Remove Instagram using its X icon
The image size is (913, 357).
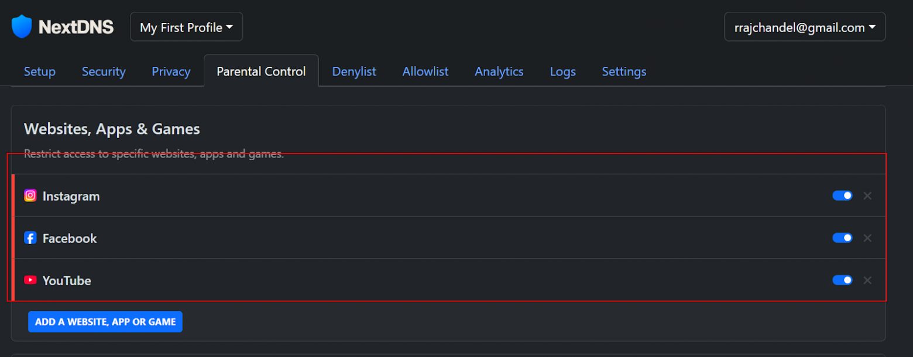pyautogui.click(x=867, y=195)
